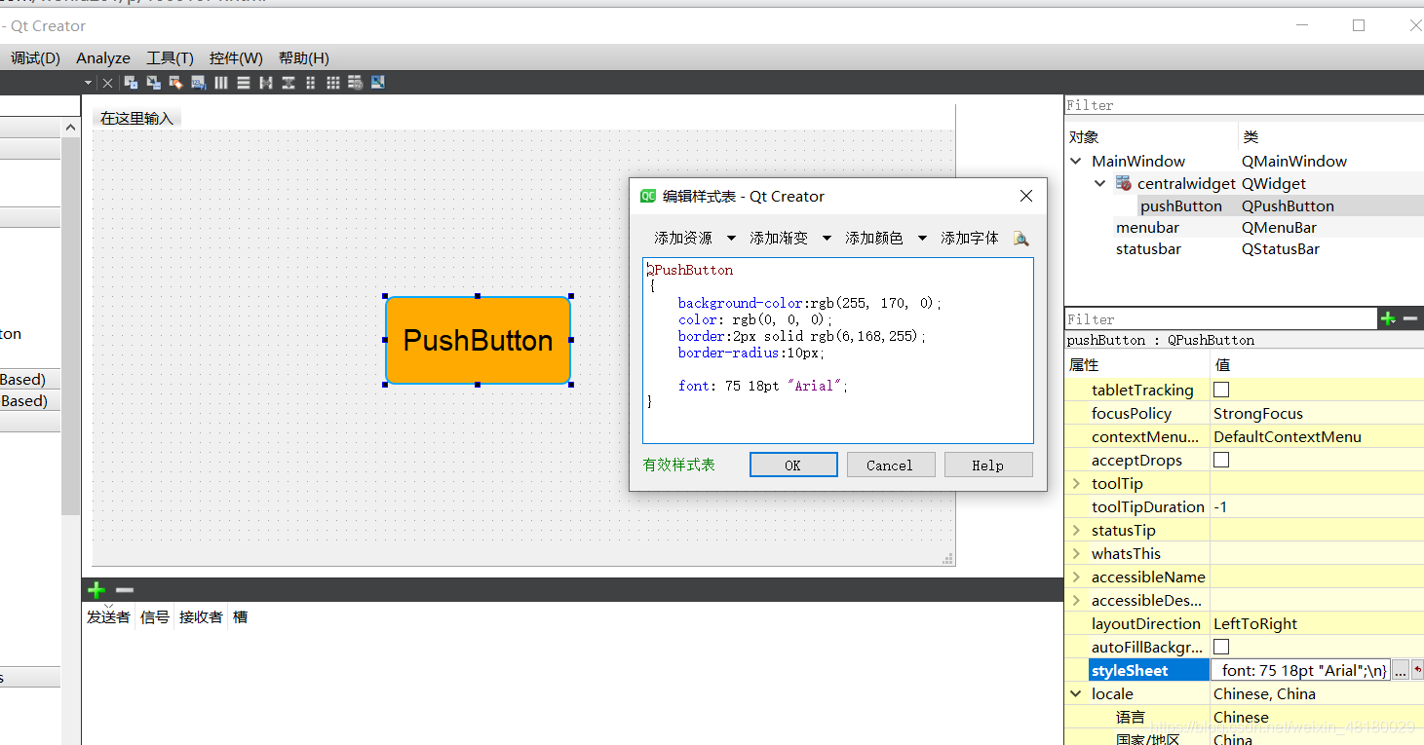This screenshot has height=745, width=1424.
Task: Toggle the tabletTracking checkbox
Action: click(x=1221, y=390)
